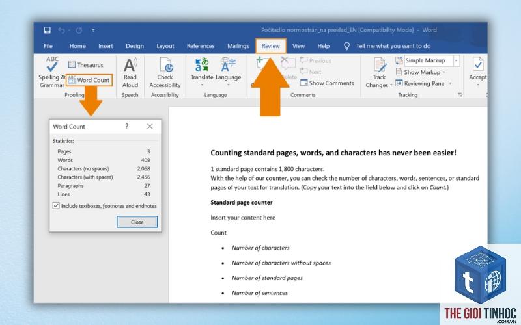Switch to the Home tab
This screenshot has height=325, width=521.
77,46
